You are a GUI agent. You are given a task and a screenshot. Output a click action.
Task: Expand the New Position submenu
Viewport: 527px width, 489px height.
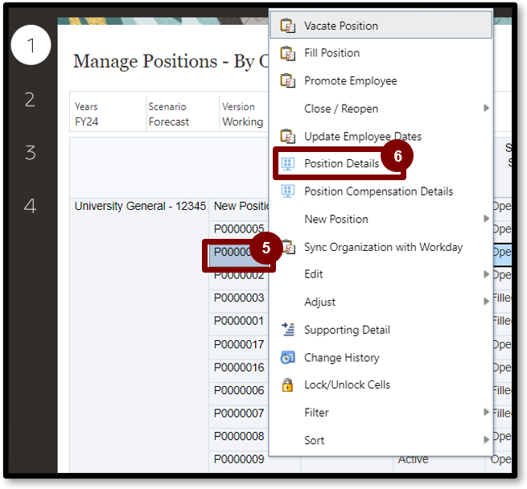coord(485,219)
